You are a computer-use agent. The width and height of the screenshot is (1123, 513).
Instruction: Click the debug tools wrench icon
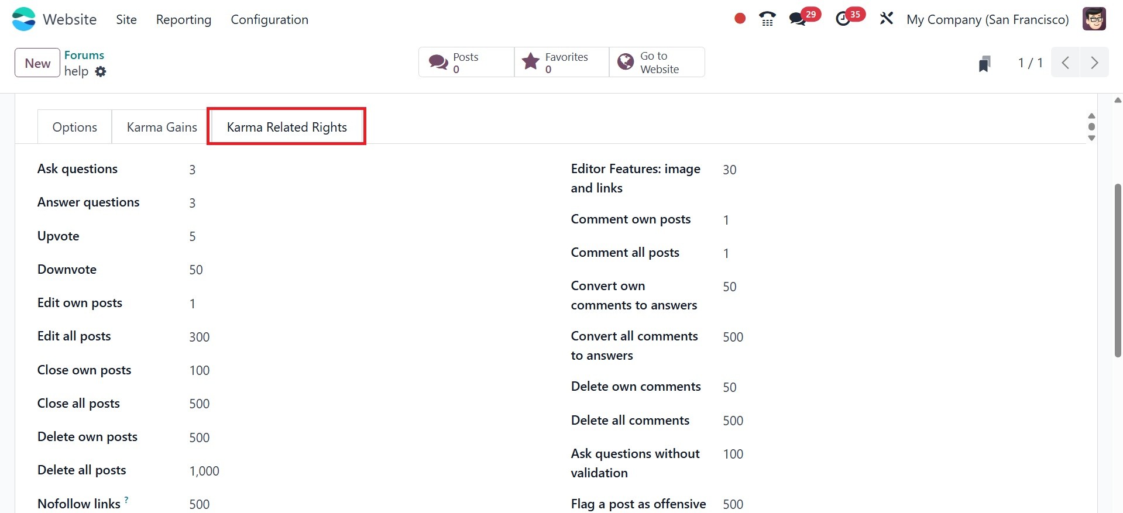887,19
